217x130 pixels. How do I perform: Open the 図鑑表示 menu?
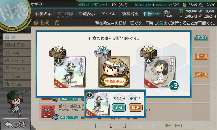(x=87, y=14)
